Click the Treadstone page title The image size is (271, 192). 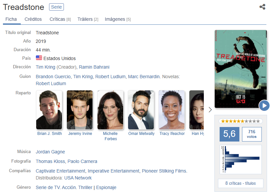[x=23, y=7]
